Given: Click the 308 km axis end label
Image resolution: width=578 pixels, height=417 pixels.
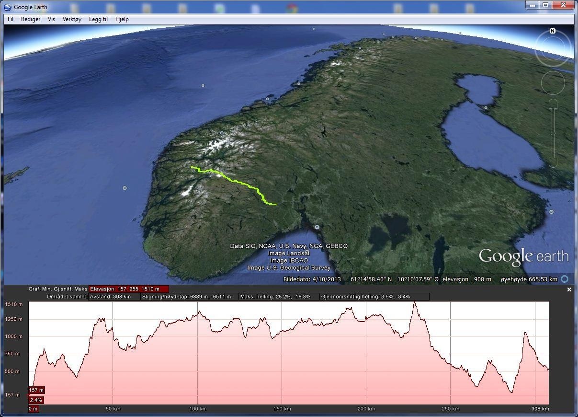Looking at the screenshot, I should [540, 409].
